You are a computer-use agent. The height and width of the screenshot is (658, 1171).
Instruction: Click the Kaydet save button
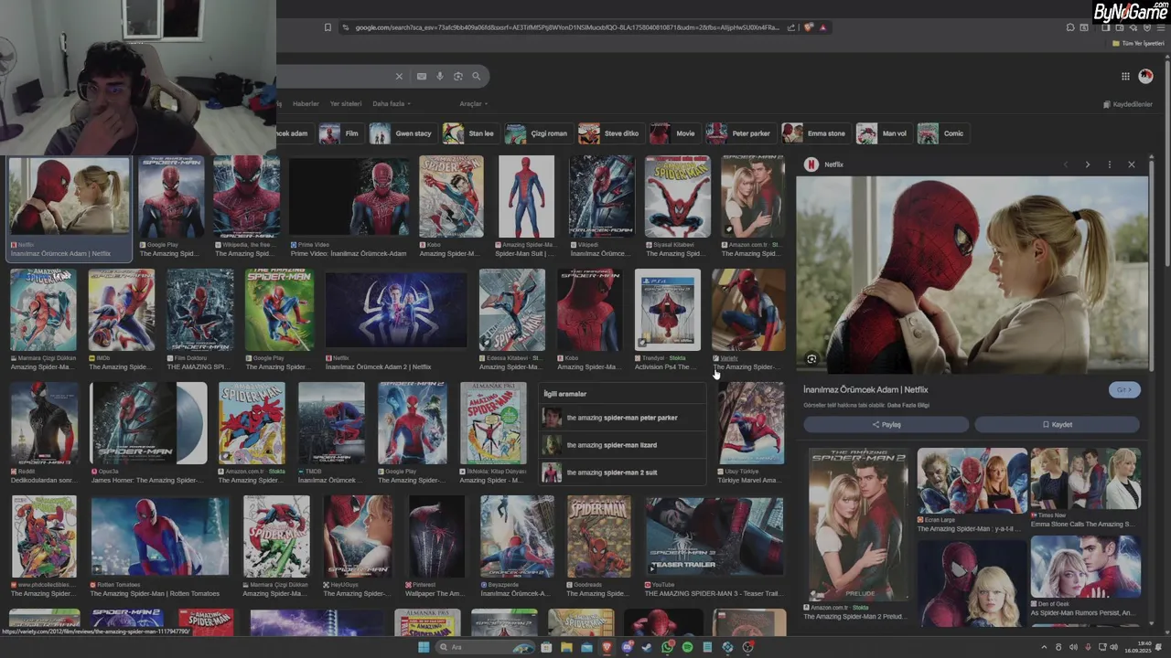coord(1057,424)
